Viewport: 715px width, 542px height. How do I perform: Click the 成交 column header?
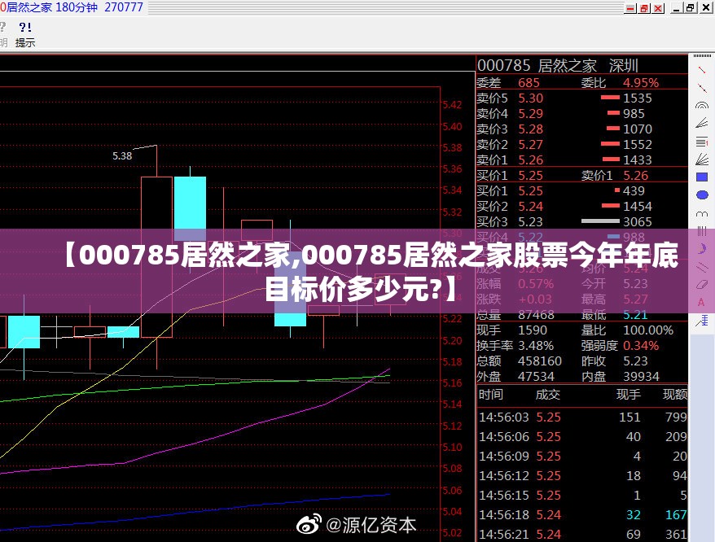click(x=547, y=395)
